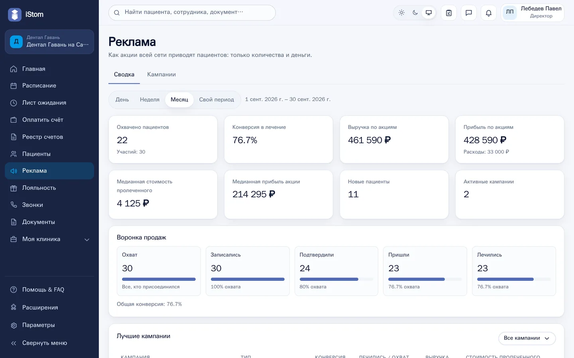The image size is (574, 358).
Task: Open Лебедев Павел profile menu
Action: pos(533,13)
